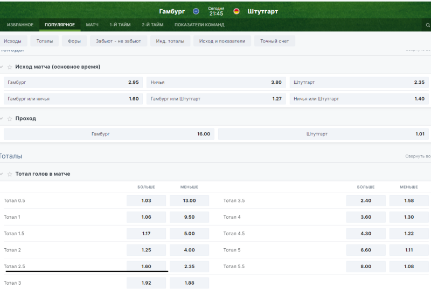Screen dimensions: 431x289
Task: Click the search magnifier icon
Action: [x=427, y=25]
